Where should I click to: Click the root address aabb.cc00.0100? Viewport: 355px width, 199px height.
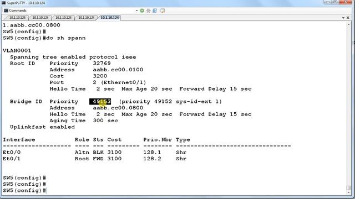pos(118,70)
